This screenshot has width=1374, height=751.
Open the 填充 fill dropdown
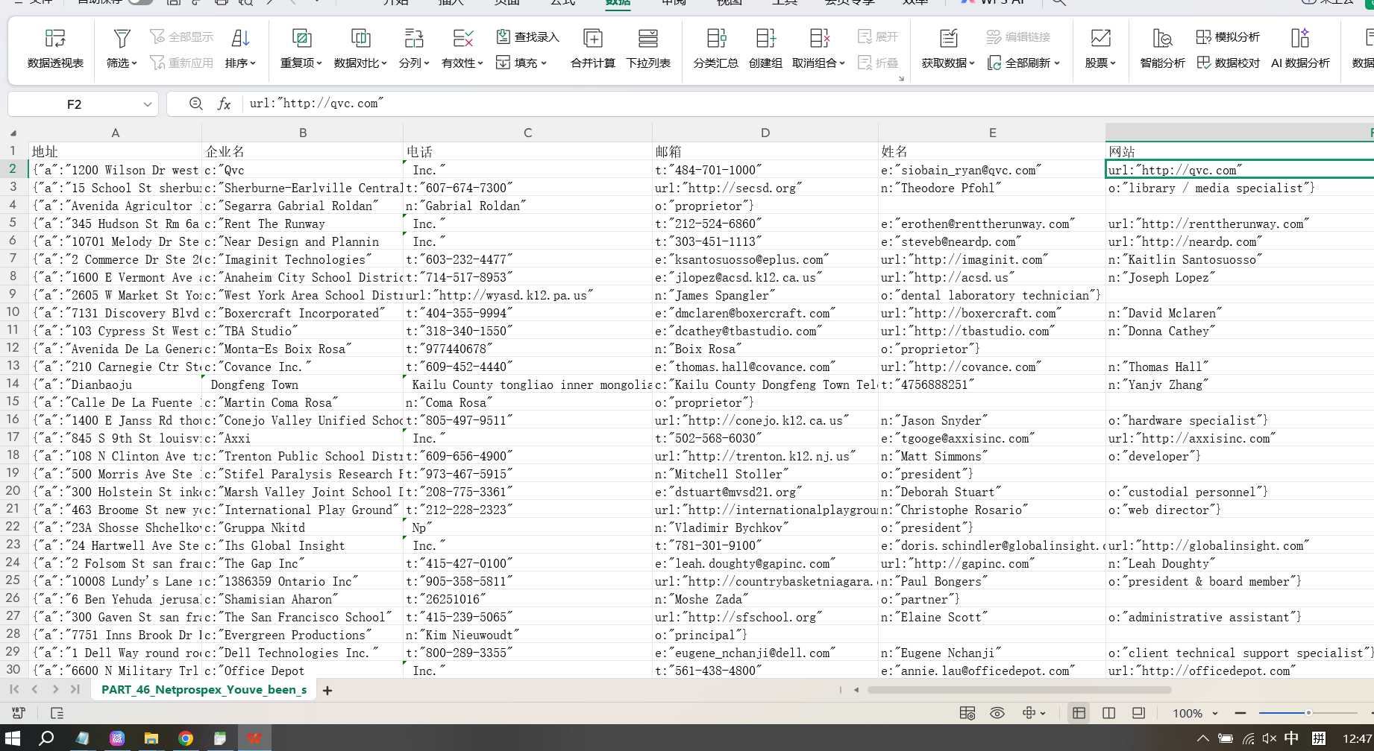(522, 63)
